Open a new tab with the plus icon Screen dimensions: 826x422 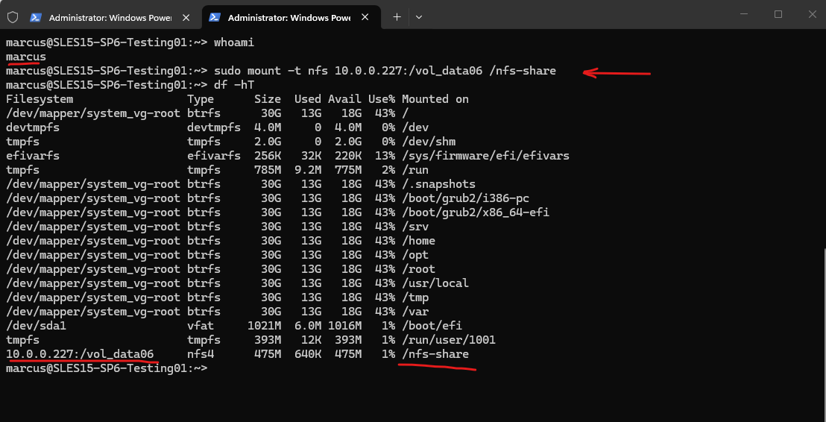click(397, 16)
